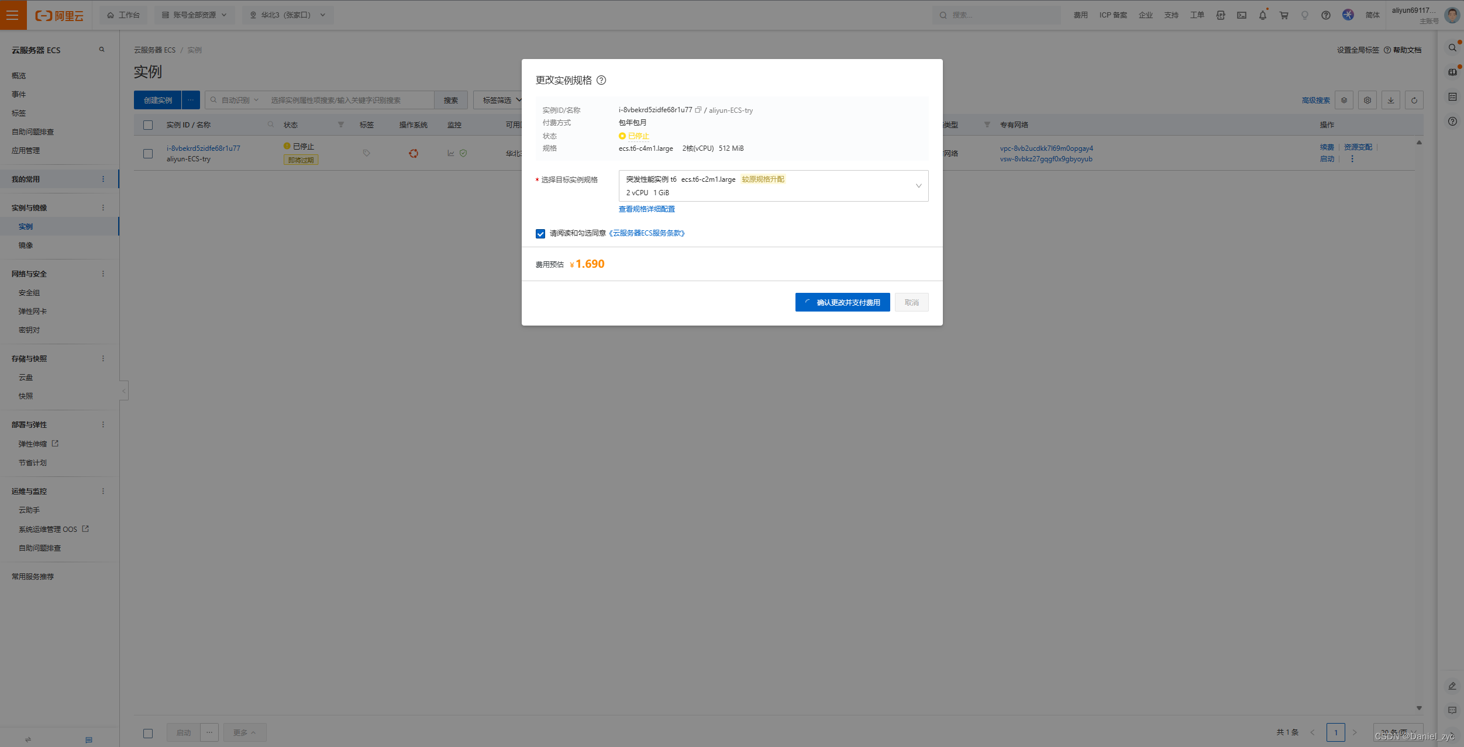Screen dimensions: 1464x747
Task: Open the region 华北3 (张家口) dropdown
Action: coord(287,15)
